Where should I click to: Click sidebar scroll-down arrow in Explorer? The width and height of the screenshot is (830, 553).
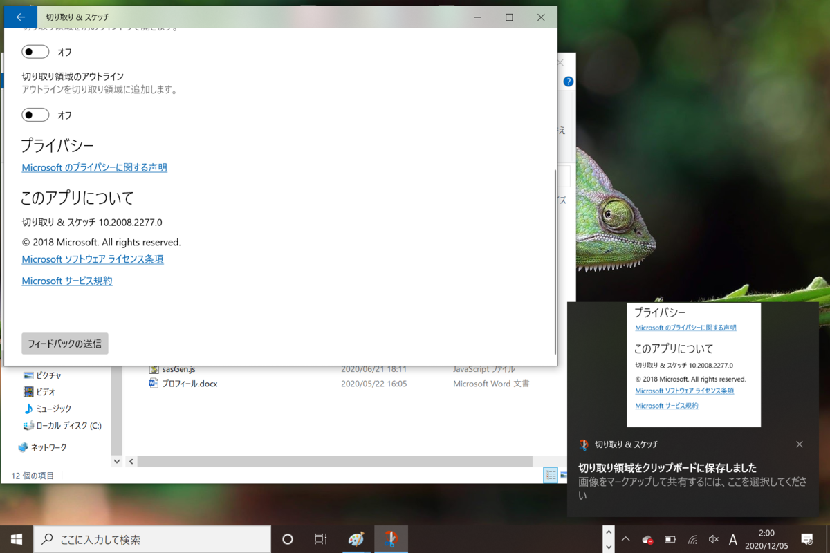pos(116,461)
